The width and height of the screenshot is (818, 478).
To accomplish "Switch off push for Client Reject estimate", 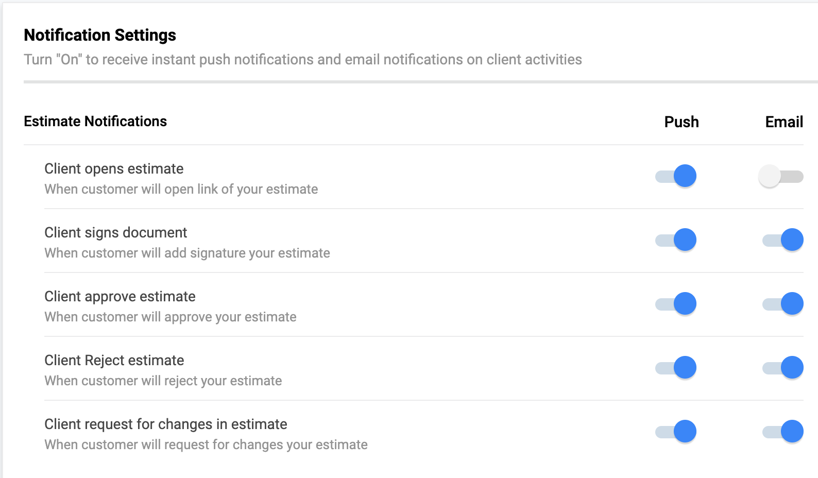I will pyautogui.click(x=676, y=368).
